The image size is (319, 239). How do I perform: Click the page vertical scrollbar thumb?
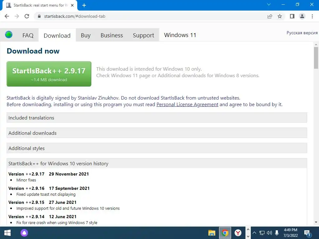point(316,58)
